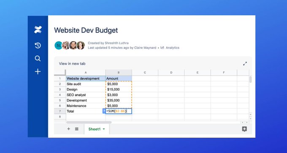Select row 8 header
Viewport: 287px width, 153px height.
coord(60,117)
